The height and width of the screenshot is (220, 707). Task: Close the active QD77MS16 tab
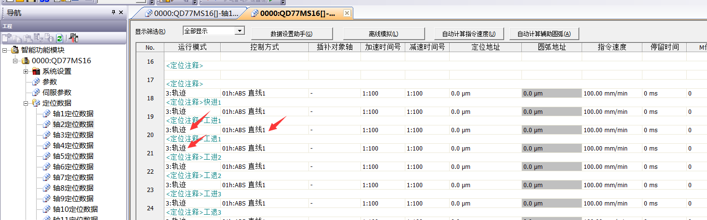(347, 14)
